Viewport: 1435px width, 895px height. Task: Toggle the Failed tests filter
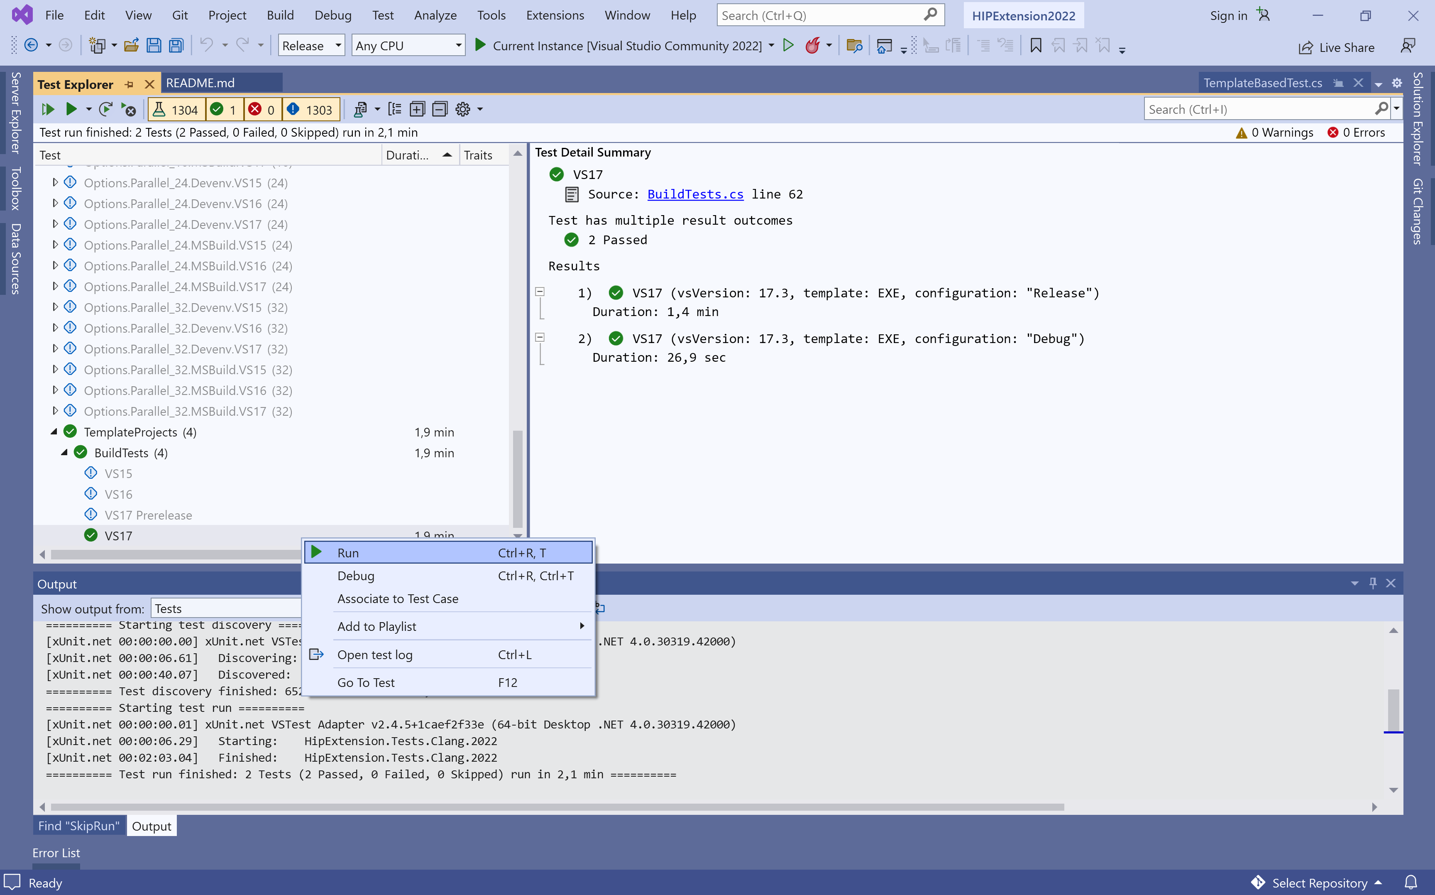coord(262,110)
